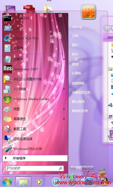Open the 入门指南 Getting Started icon
113x188 pixels.
click(x=7, y=89)
